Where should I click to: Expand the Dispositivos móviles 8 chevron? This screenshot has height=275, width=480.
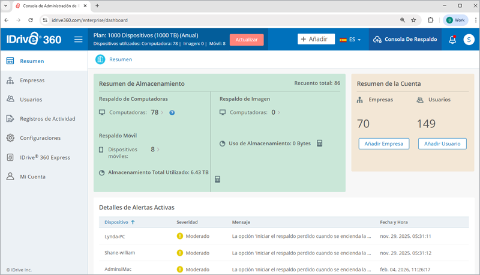tap(158, 150)
